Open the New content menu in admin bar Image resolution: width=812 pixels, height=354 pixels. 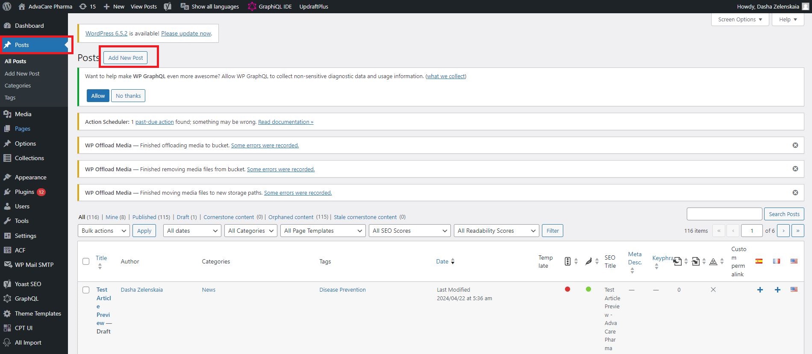(114, 6)
